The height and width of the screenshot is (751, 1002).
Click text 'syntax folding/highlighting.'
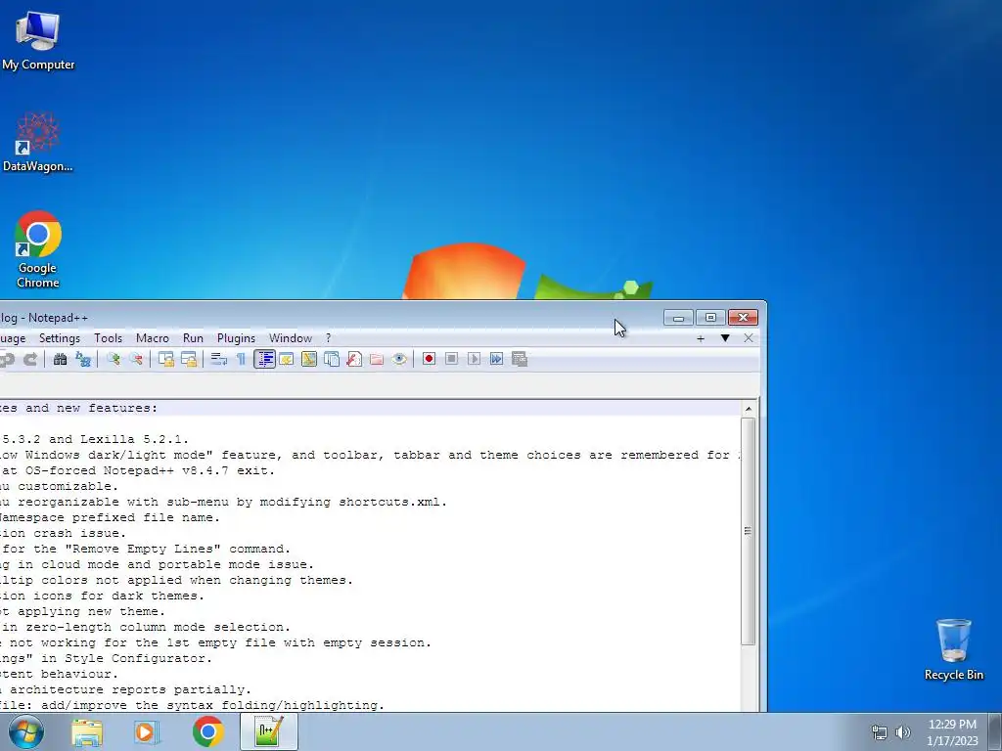click(x=275, y=706)
